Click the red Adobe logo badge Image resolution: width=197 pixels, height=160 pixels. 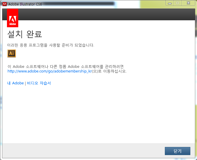coord(12,18)
